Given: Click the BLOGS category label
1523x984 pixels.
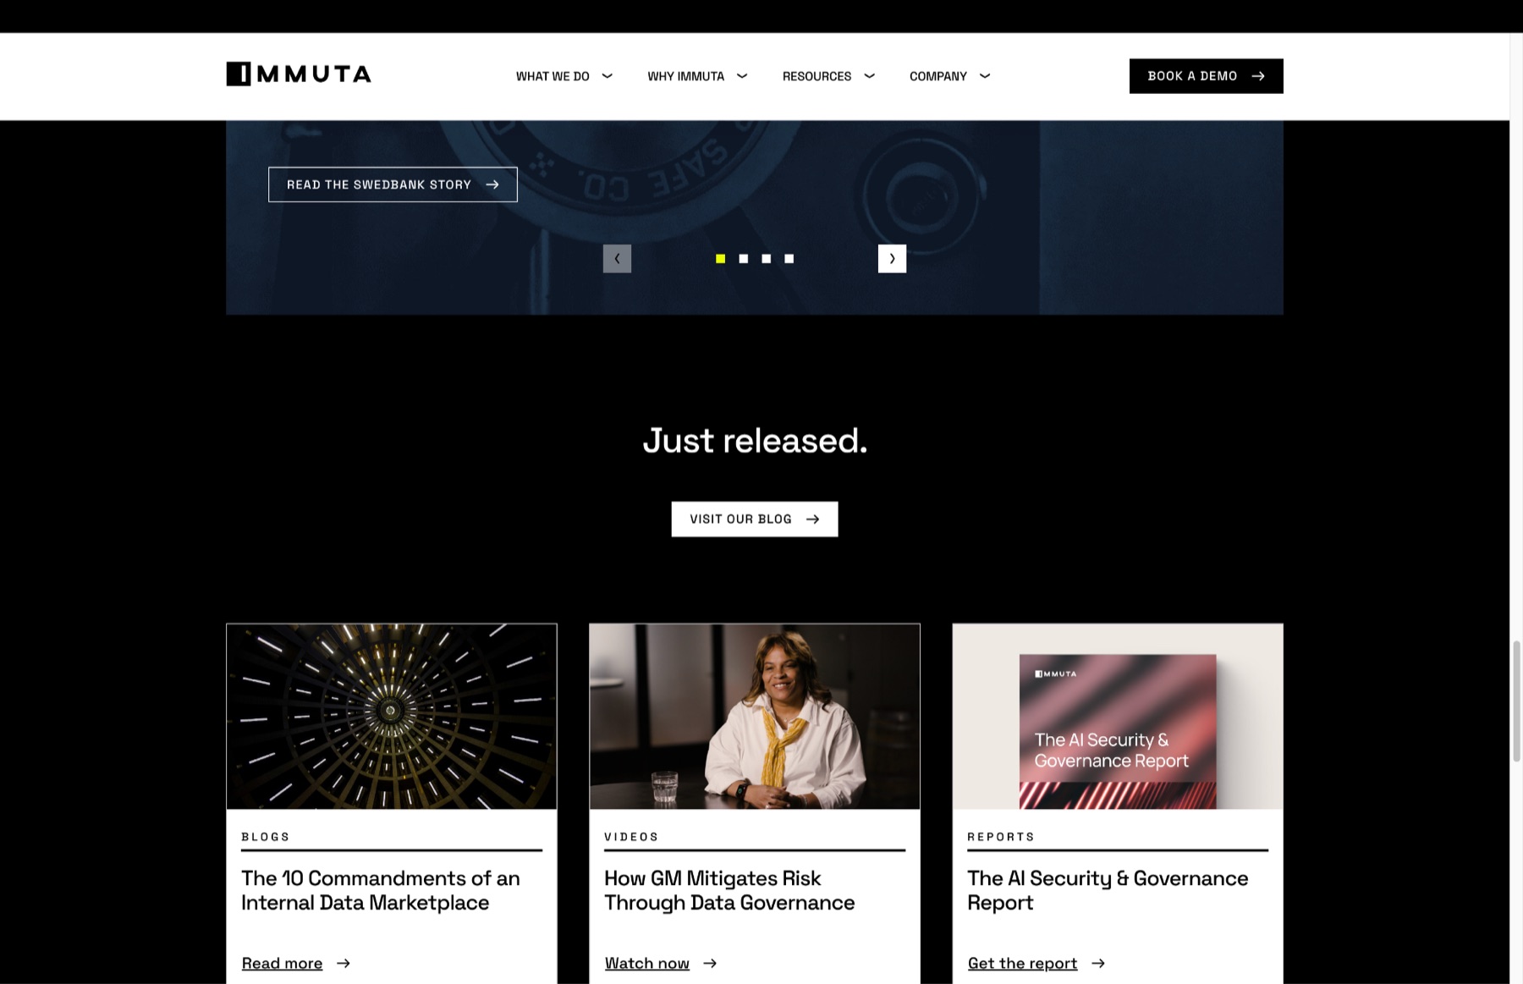Looking at the screenshot, I should click(x=265, y=837).
